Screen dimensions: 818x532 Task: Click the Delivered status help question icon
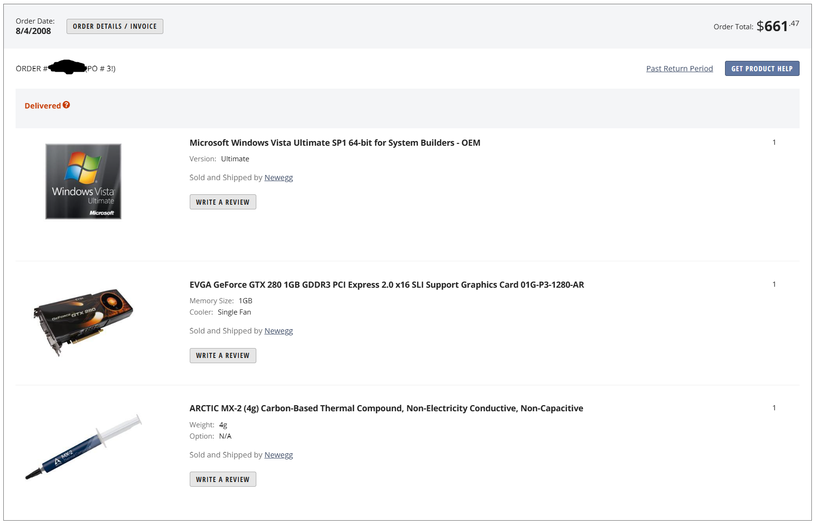click(x=66, y=105)
